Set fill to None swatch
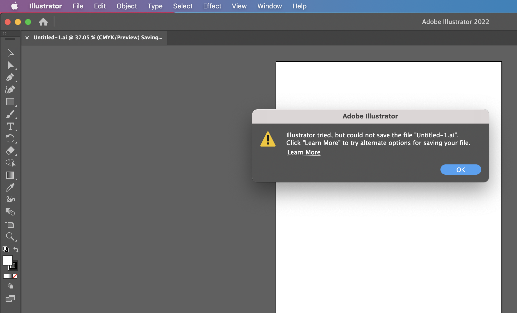517x313 pixels. (15, 276)
